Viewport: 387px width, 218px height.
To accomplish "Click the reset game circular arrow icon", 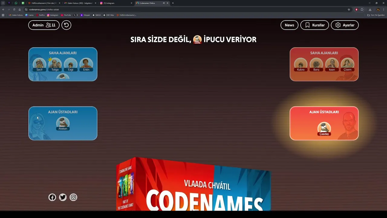I will (x=66, y=25).
